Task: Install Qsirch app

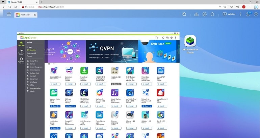Action: [x=162, y=128]
